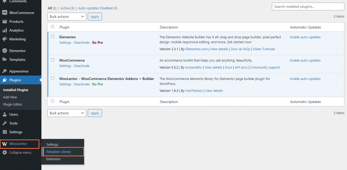Filter by Auto-updates Disabled plugins
The height and width of the screenshot is (170, 347).
pos(96,8)
